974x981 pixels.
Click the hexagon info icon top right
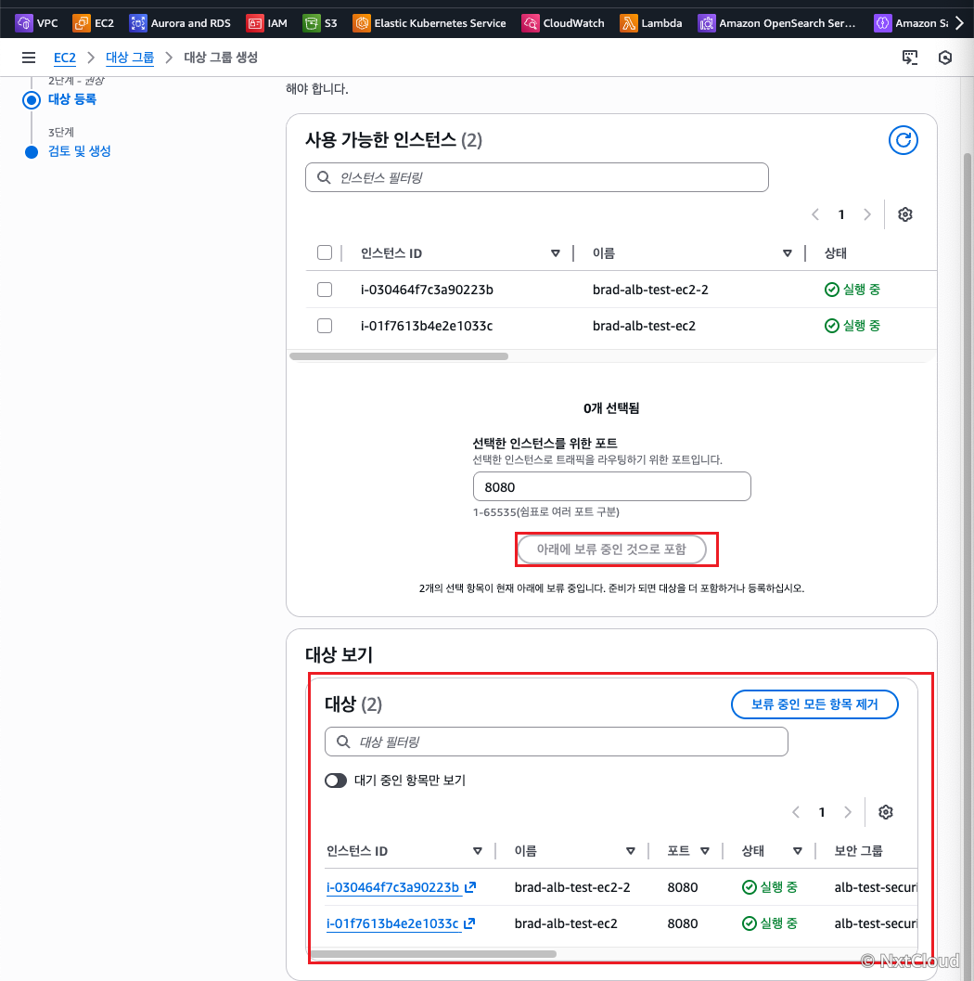pyautogui.click(x=945, y=58)
